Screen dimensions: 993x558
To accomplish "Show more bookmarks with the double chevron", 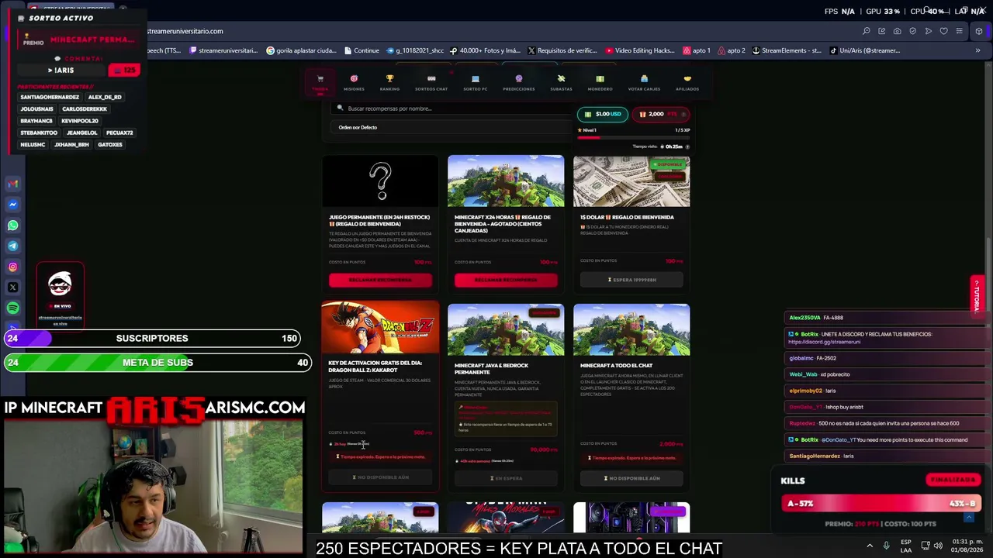I will coord(977,50).
